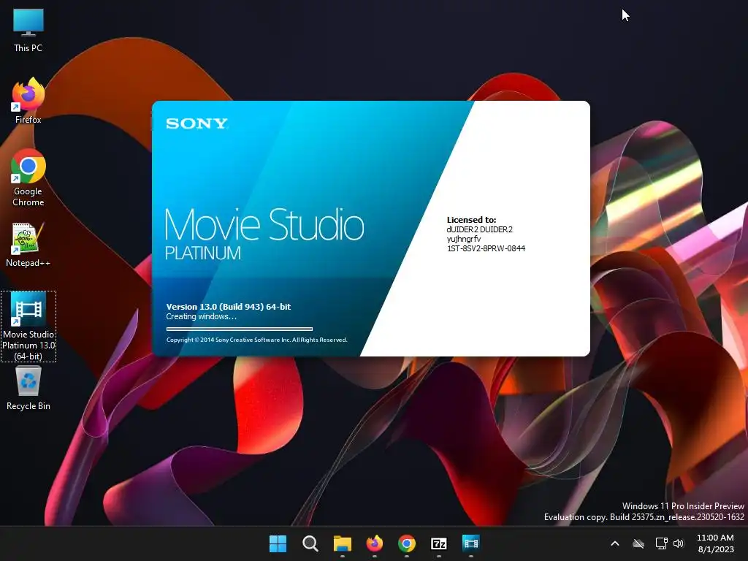Image resolution: width=748 pixels, height=561 pixels.
Task: Open network status tray icon
Action: (x=661, y=543)
